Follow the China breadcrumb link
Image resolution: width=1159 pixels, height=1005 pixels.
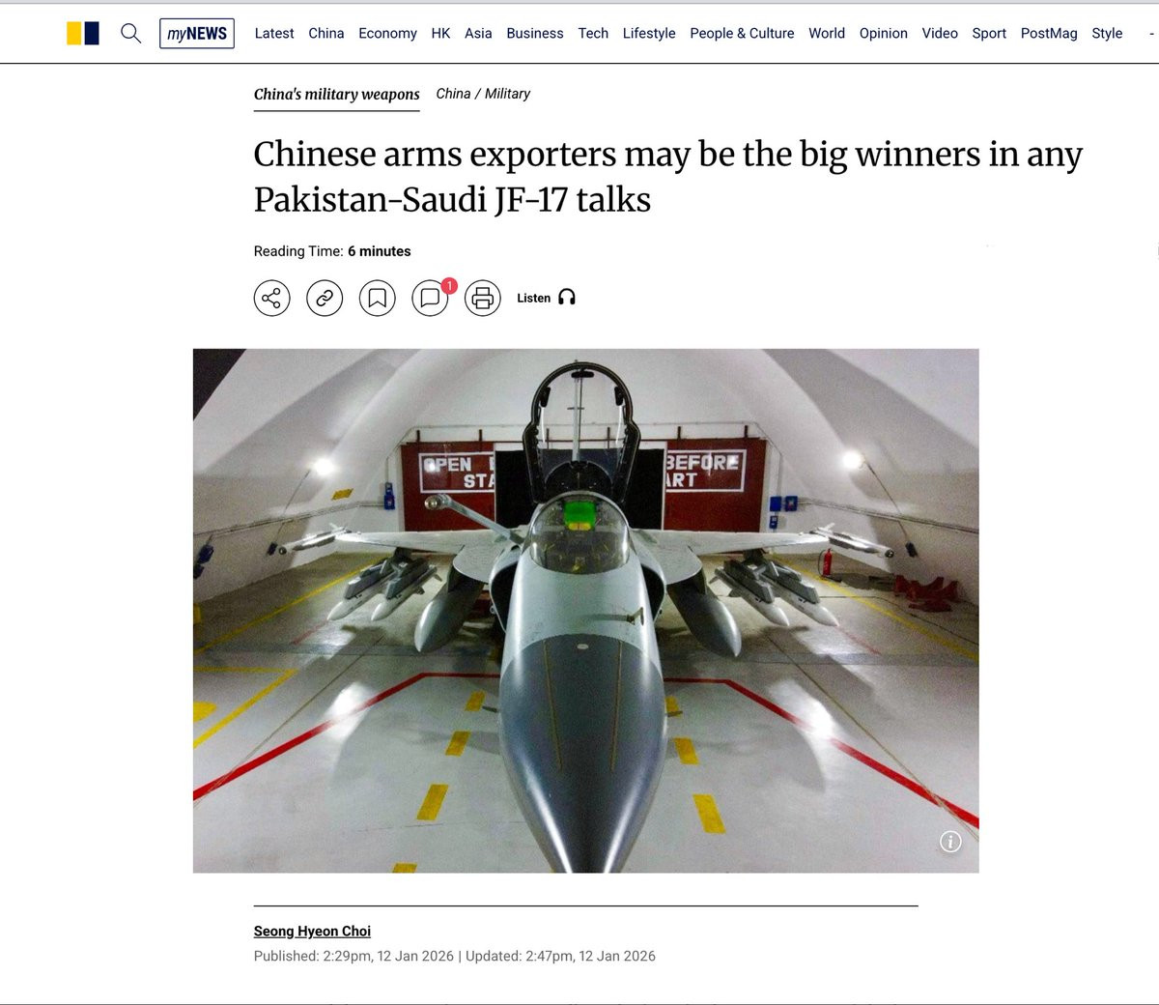point(453,94)
